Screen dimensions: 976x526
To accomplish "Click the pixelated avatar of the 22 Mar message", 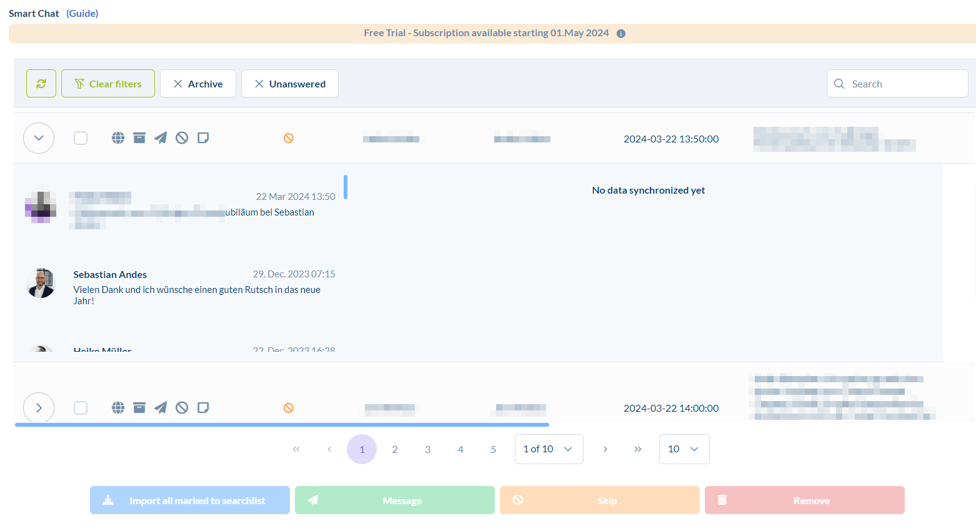I will point(41,207).
